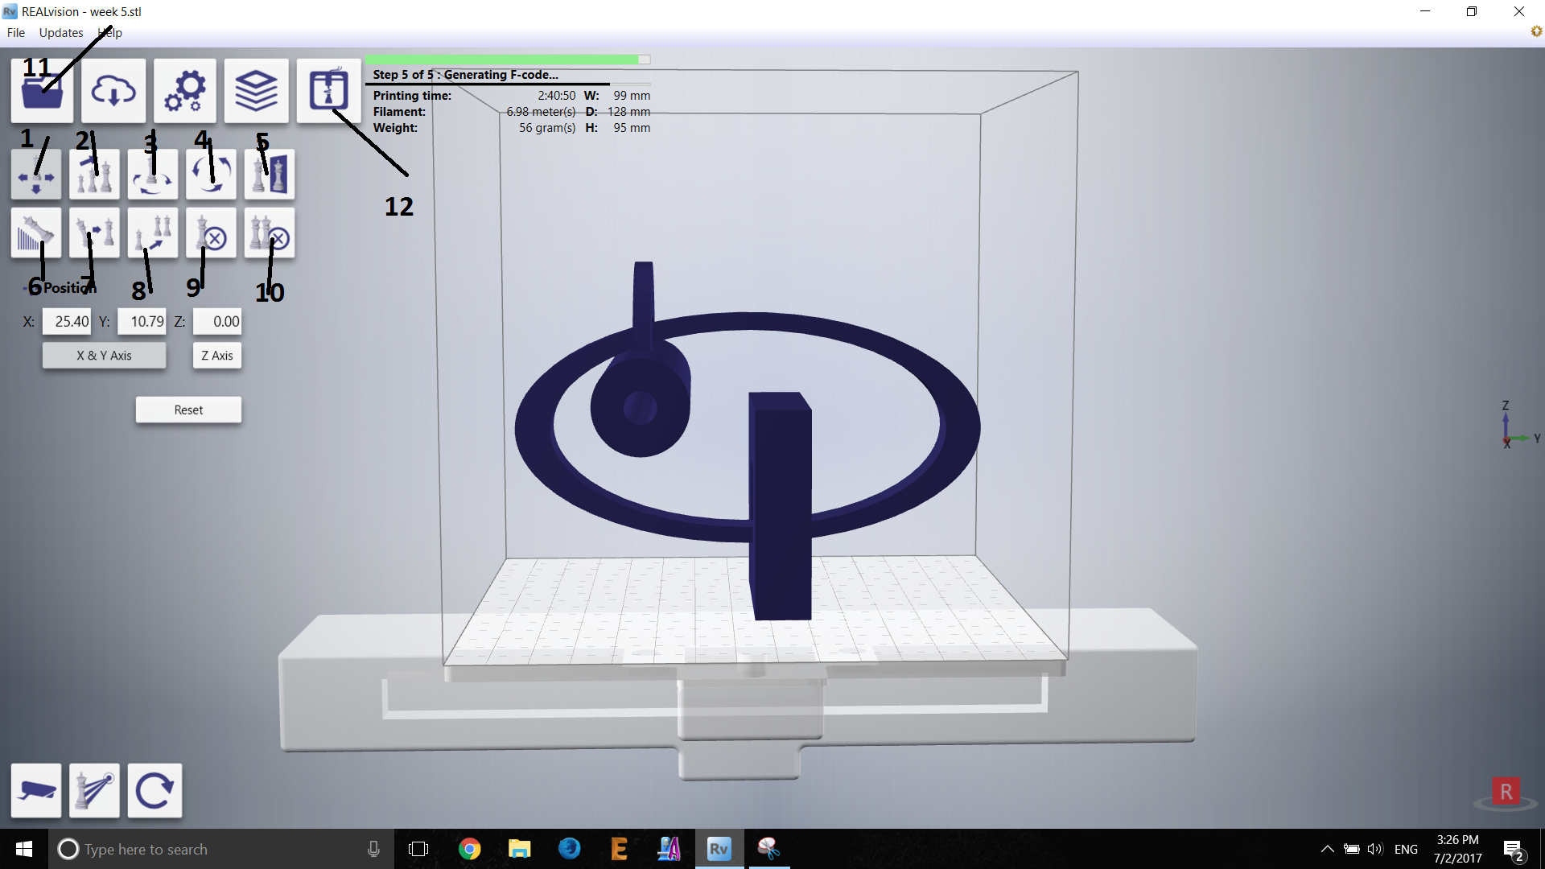Viewport: 1545px width, 869px height.
Task: Click the height value 95 mm
Action: (x=632, y=128)
